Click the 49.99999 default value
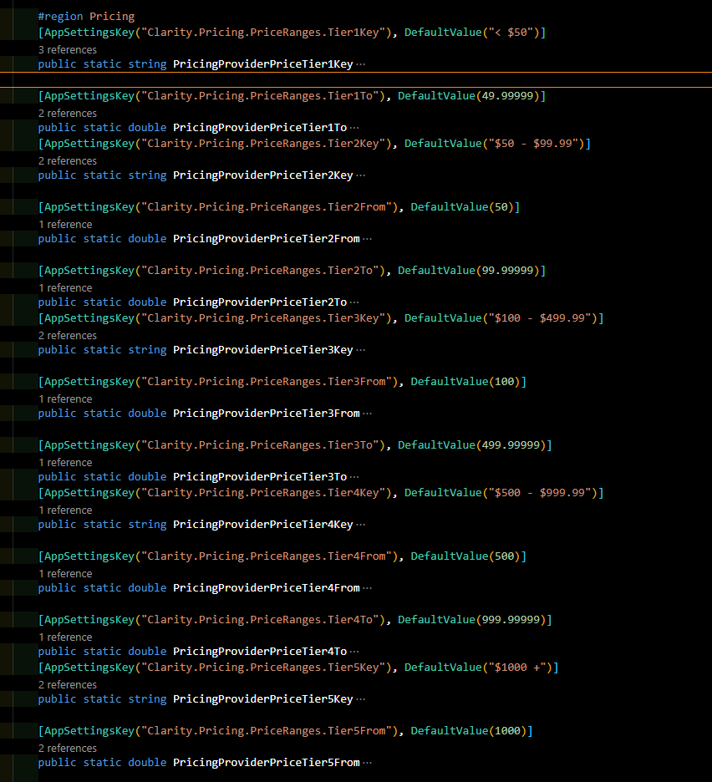 [x=507, y=96]
